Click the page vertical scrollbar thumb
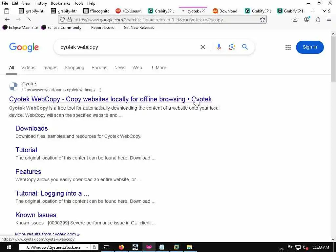336x252 pixels. coord(333,59)
